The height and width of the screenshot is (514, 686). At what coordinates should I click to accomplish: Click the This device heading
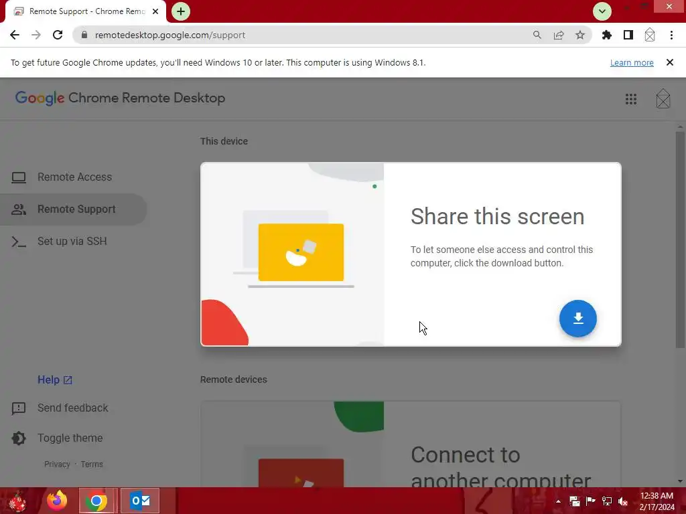[x=224, y=141]
